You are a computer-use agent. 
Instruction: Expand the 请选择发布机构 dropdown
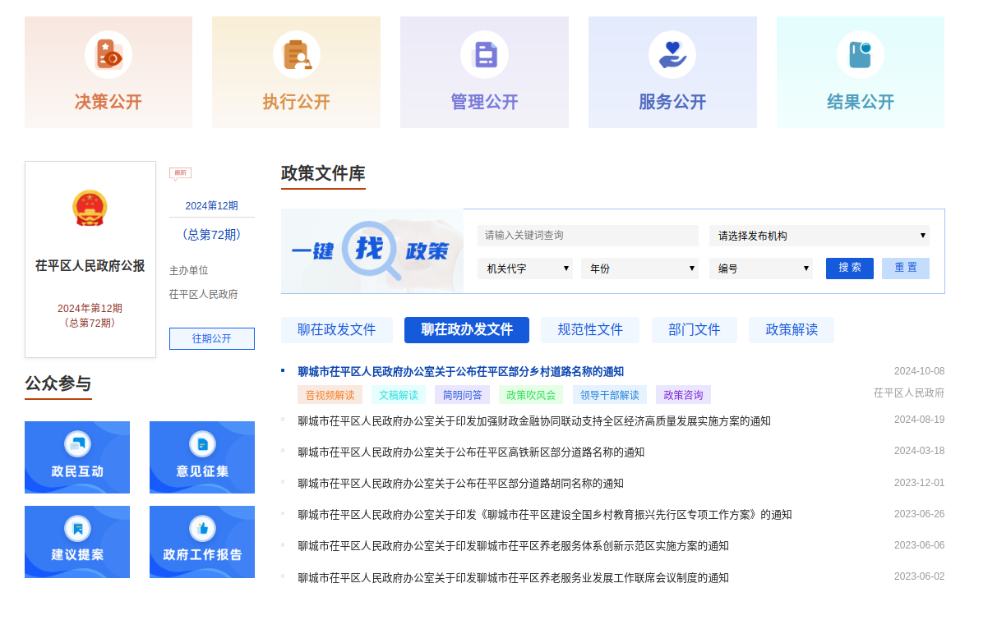pyautogui.click(x=819, y=236)
